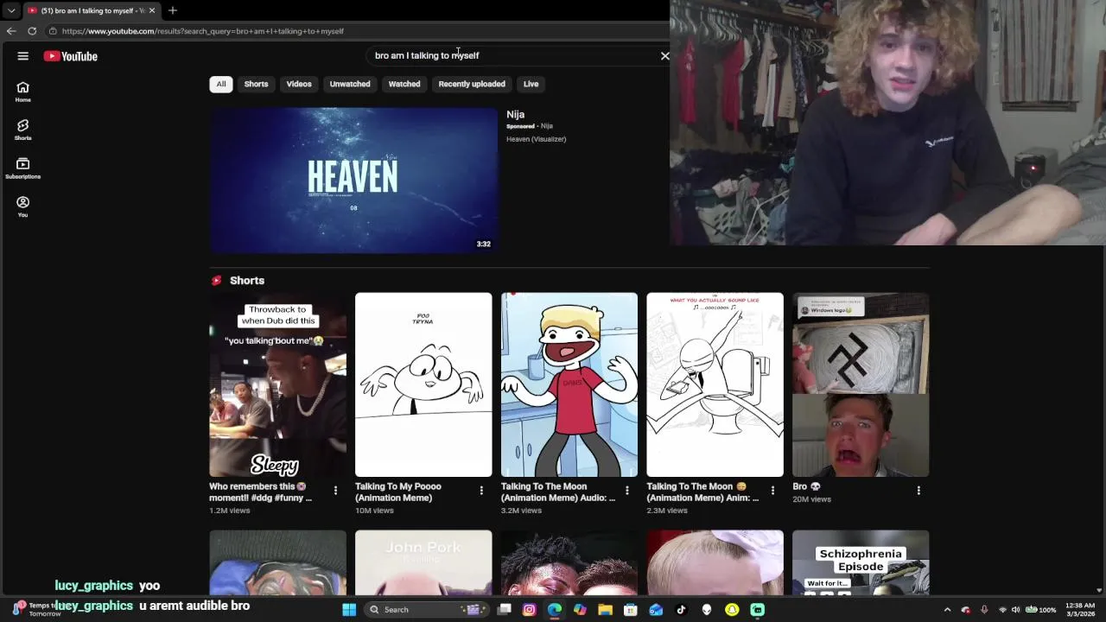Click the Windows taskbar Search box

tap(426, 610)
